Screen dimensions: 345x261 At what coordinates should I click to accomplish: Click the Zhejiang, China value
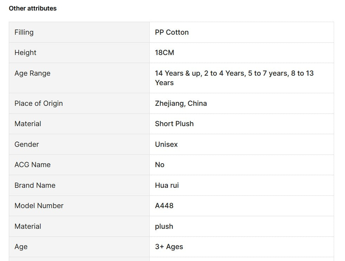[181, 103]
